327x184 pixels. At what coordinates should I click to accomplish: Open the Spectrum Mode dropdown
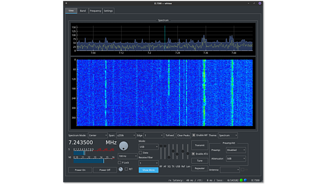(97, 135)
